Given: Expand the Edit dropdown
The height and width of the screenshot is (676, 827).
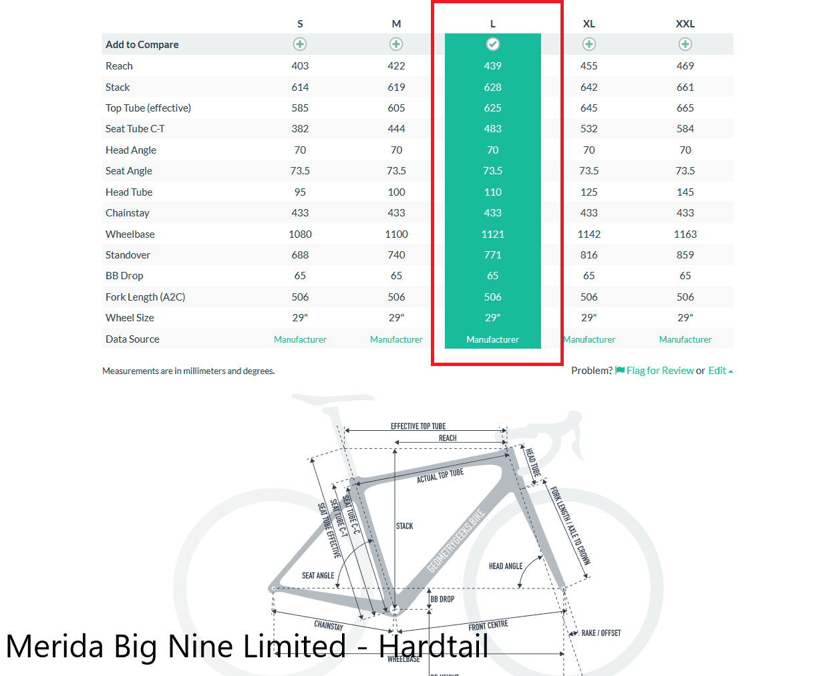Looking at the screenshot, I should point(720,371).
